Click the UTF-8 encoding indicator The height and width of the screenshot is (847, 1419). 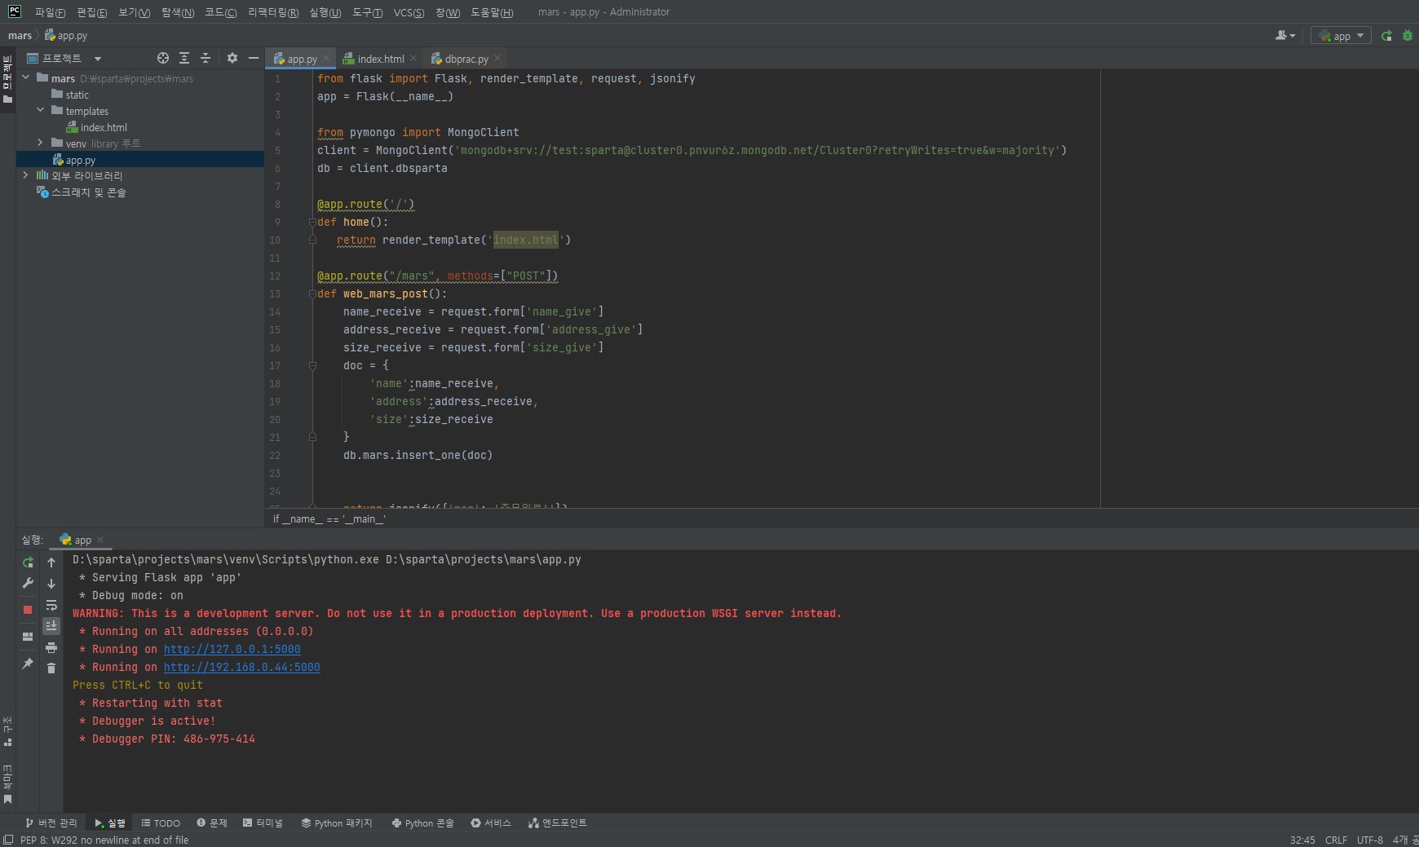click(x=1370, y=840)
